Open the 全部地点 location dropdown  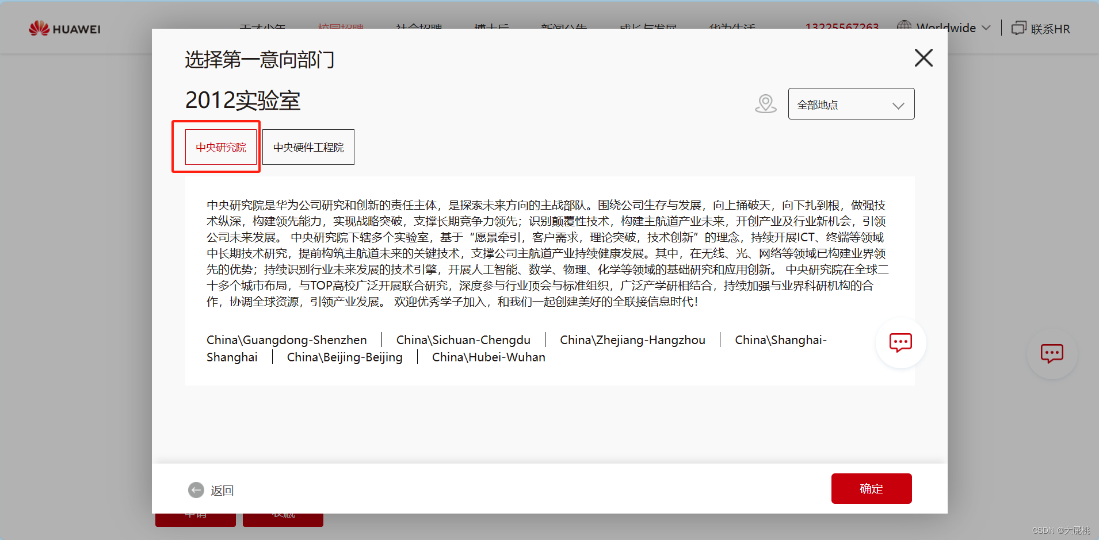[x=851, y=104]
